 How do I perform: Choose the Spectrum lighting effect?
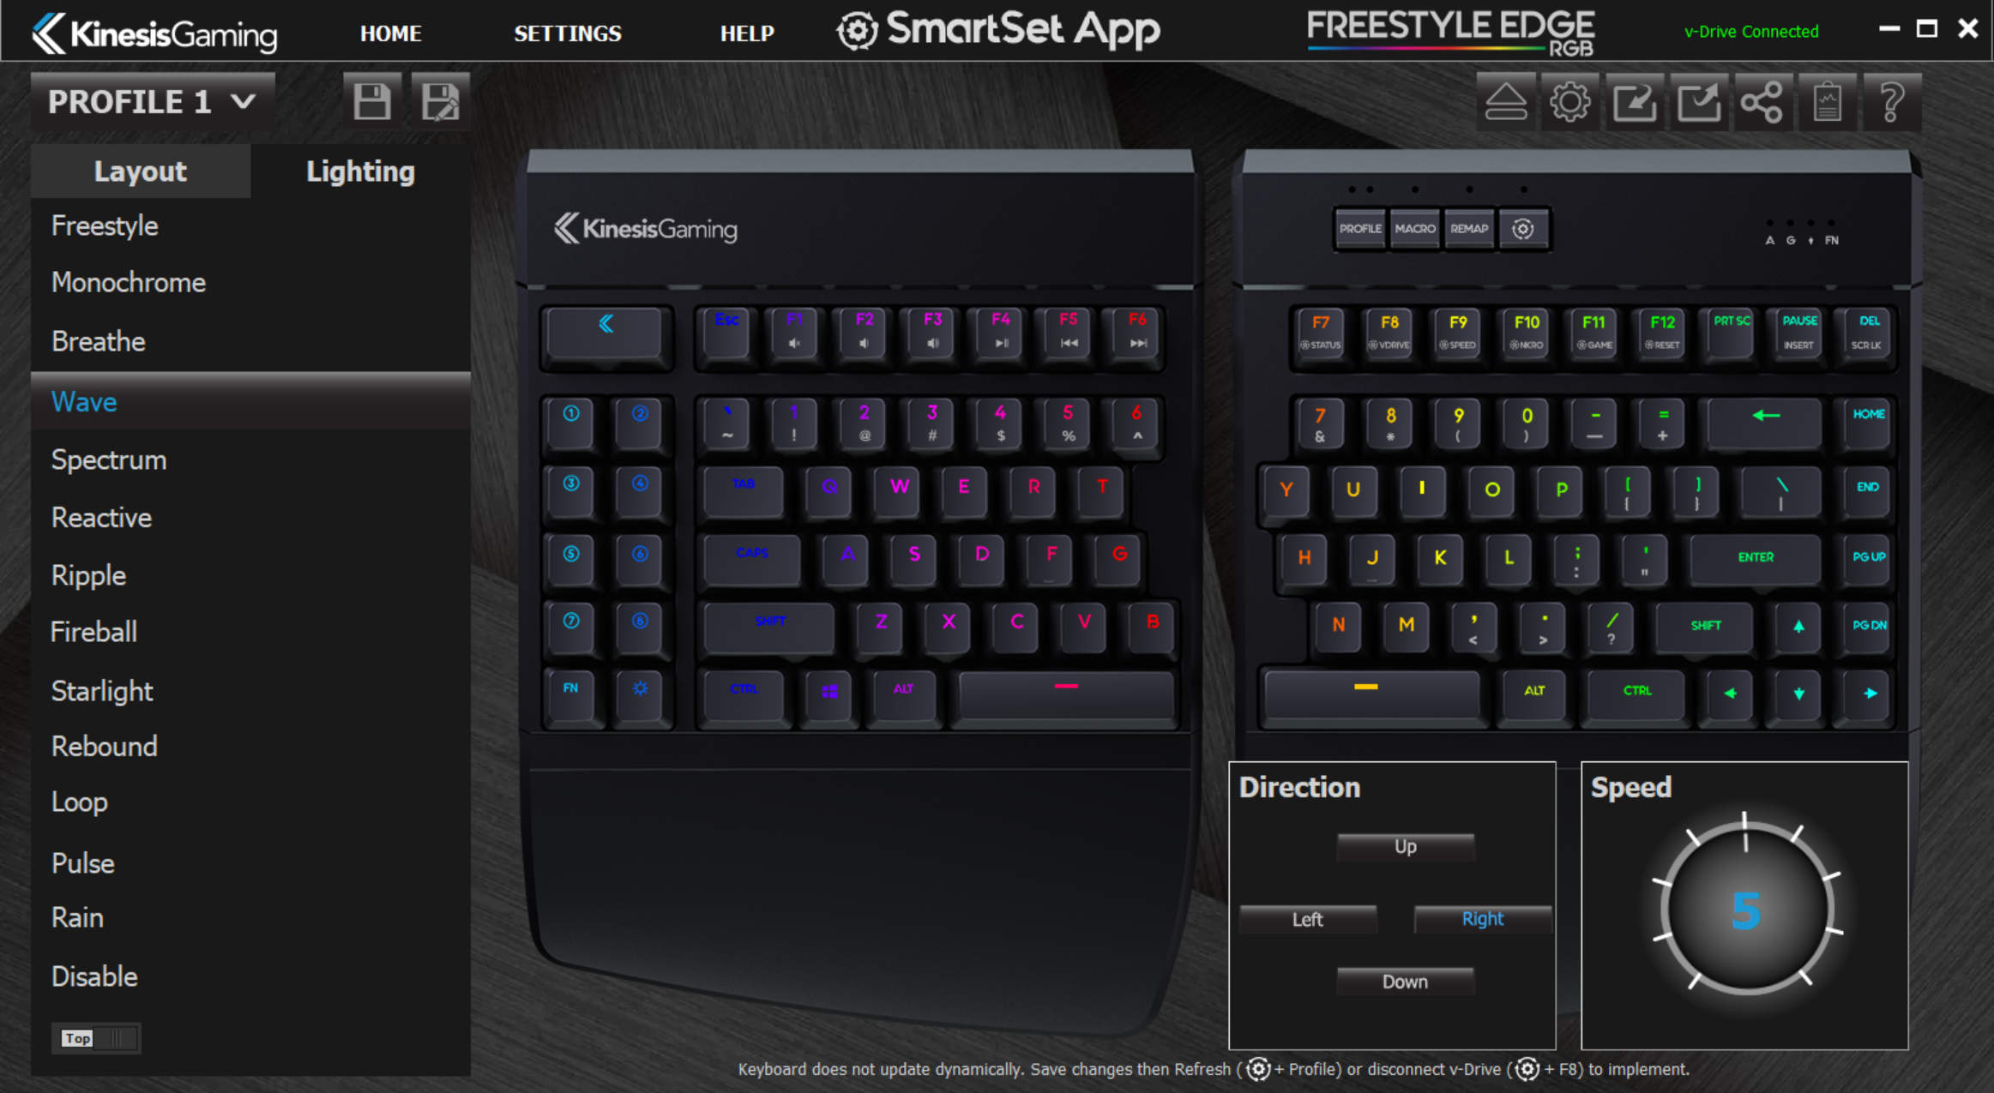point(108,458)
